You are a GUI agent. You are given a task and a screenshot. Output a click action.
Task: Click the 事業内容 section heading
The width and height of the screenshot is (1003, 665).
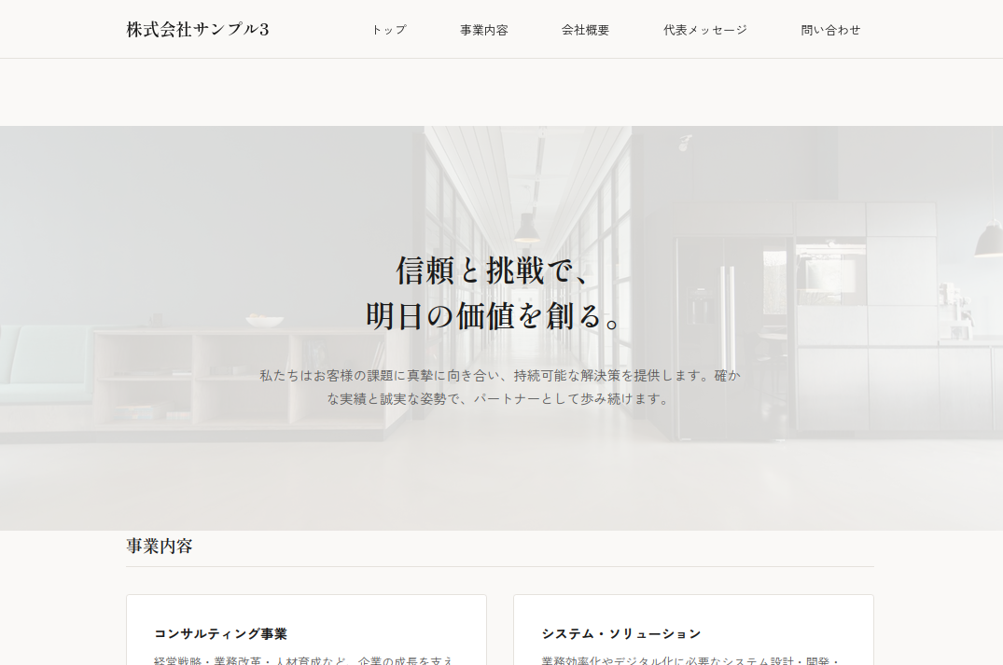tap(160, 547)
